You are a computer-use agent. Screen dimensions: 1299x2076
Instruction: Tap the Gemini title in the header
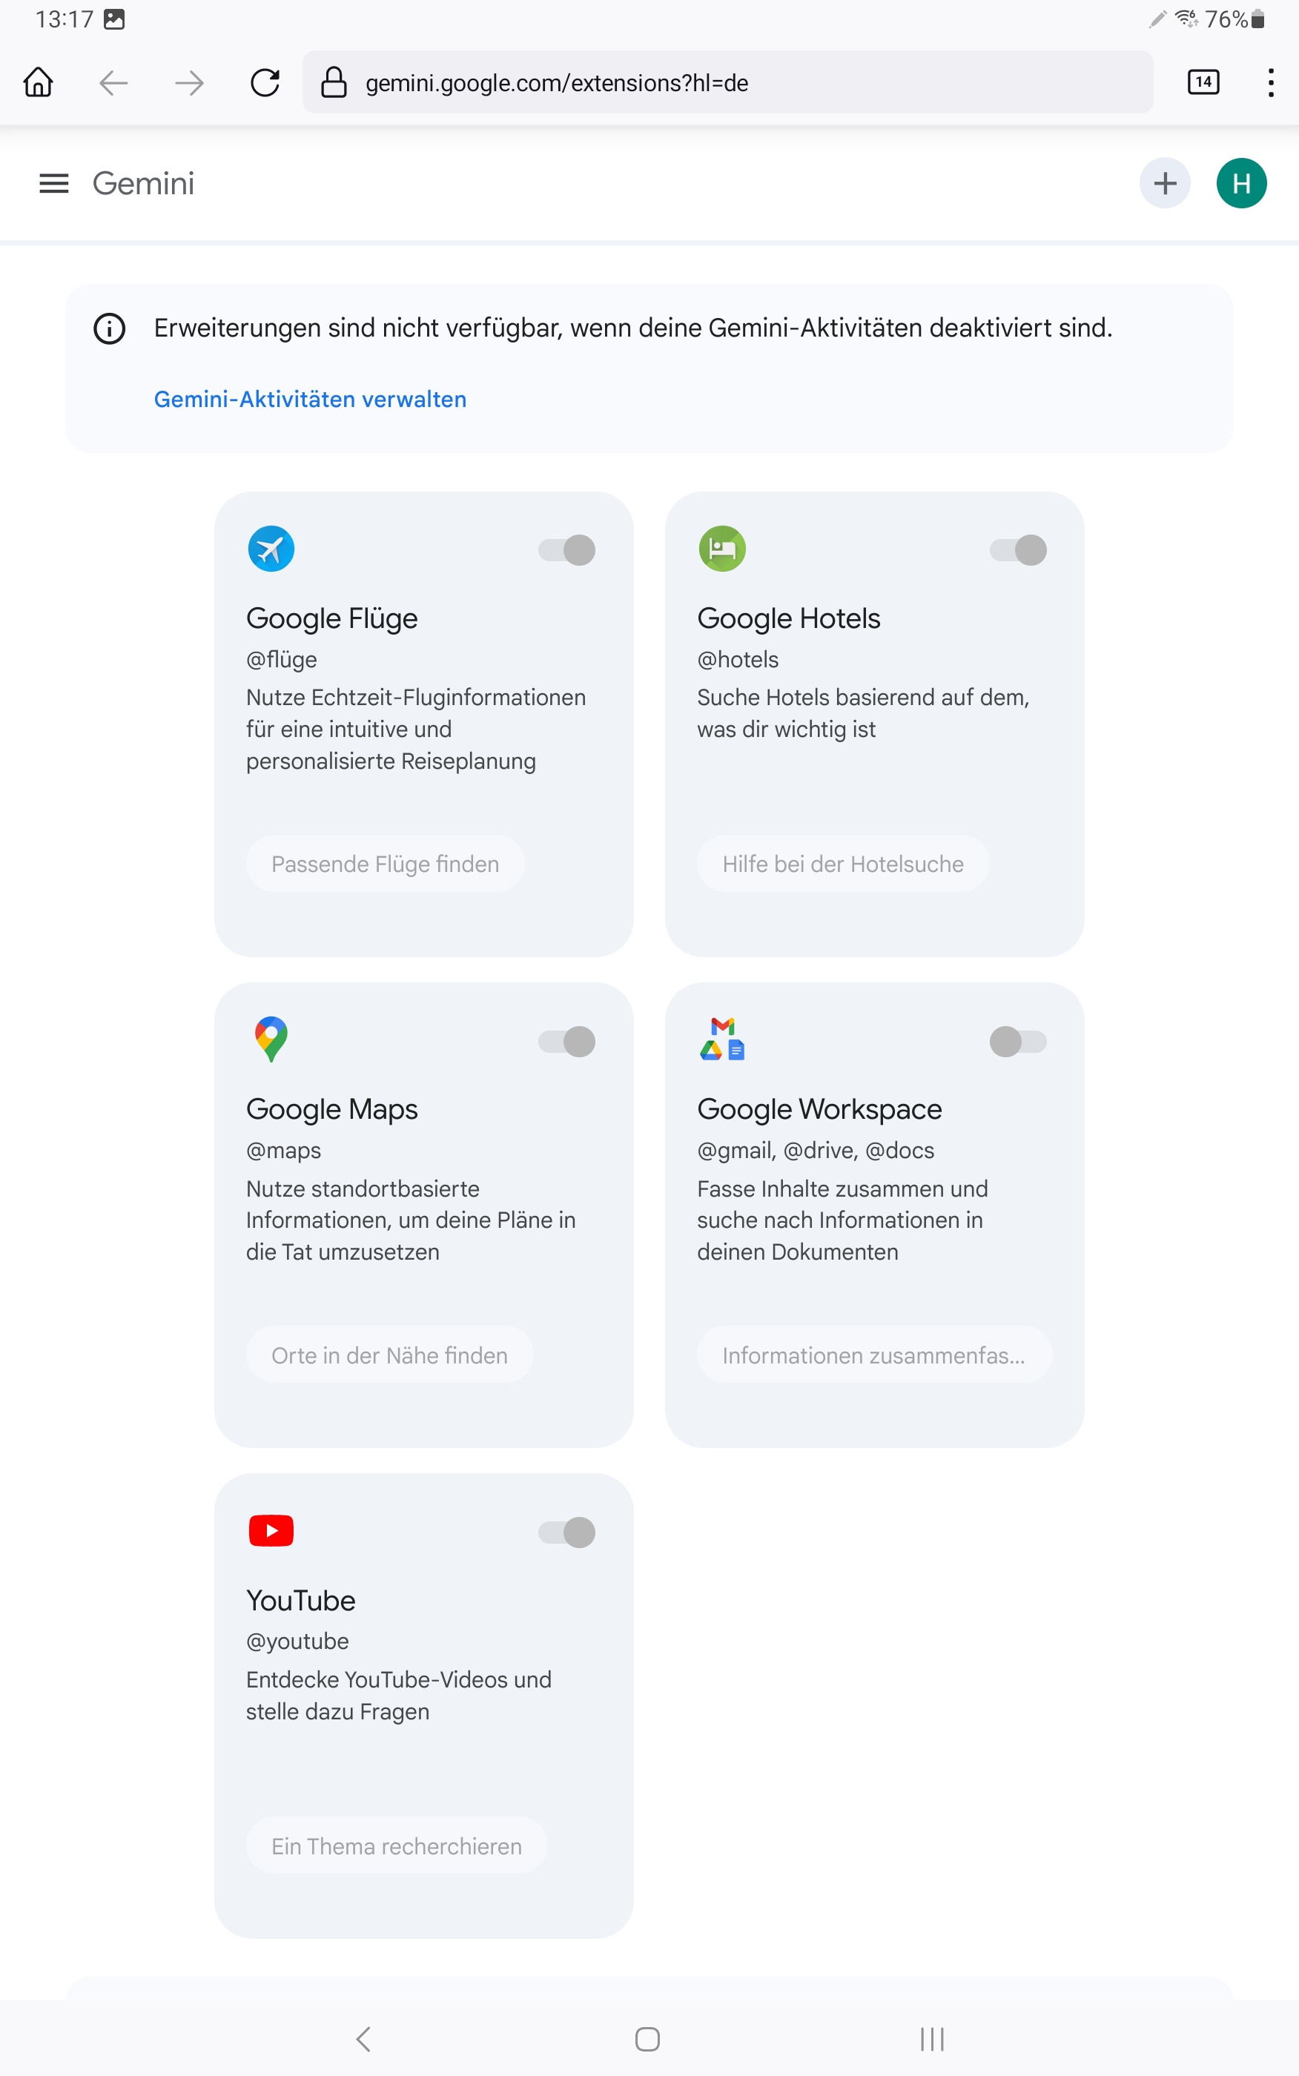point(144,183)
